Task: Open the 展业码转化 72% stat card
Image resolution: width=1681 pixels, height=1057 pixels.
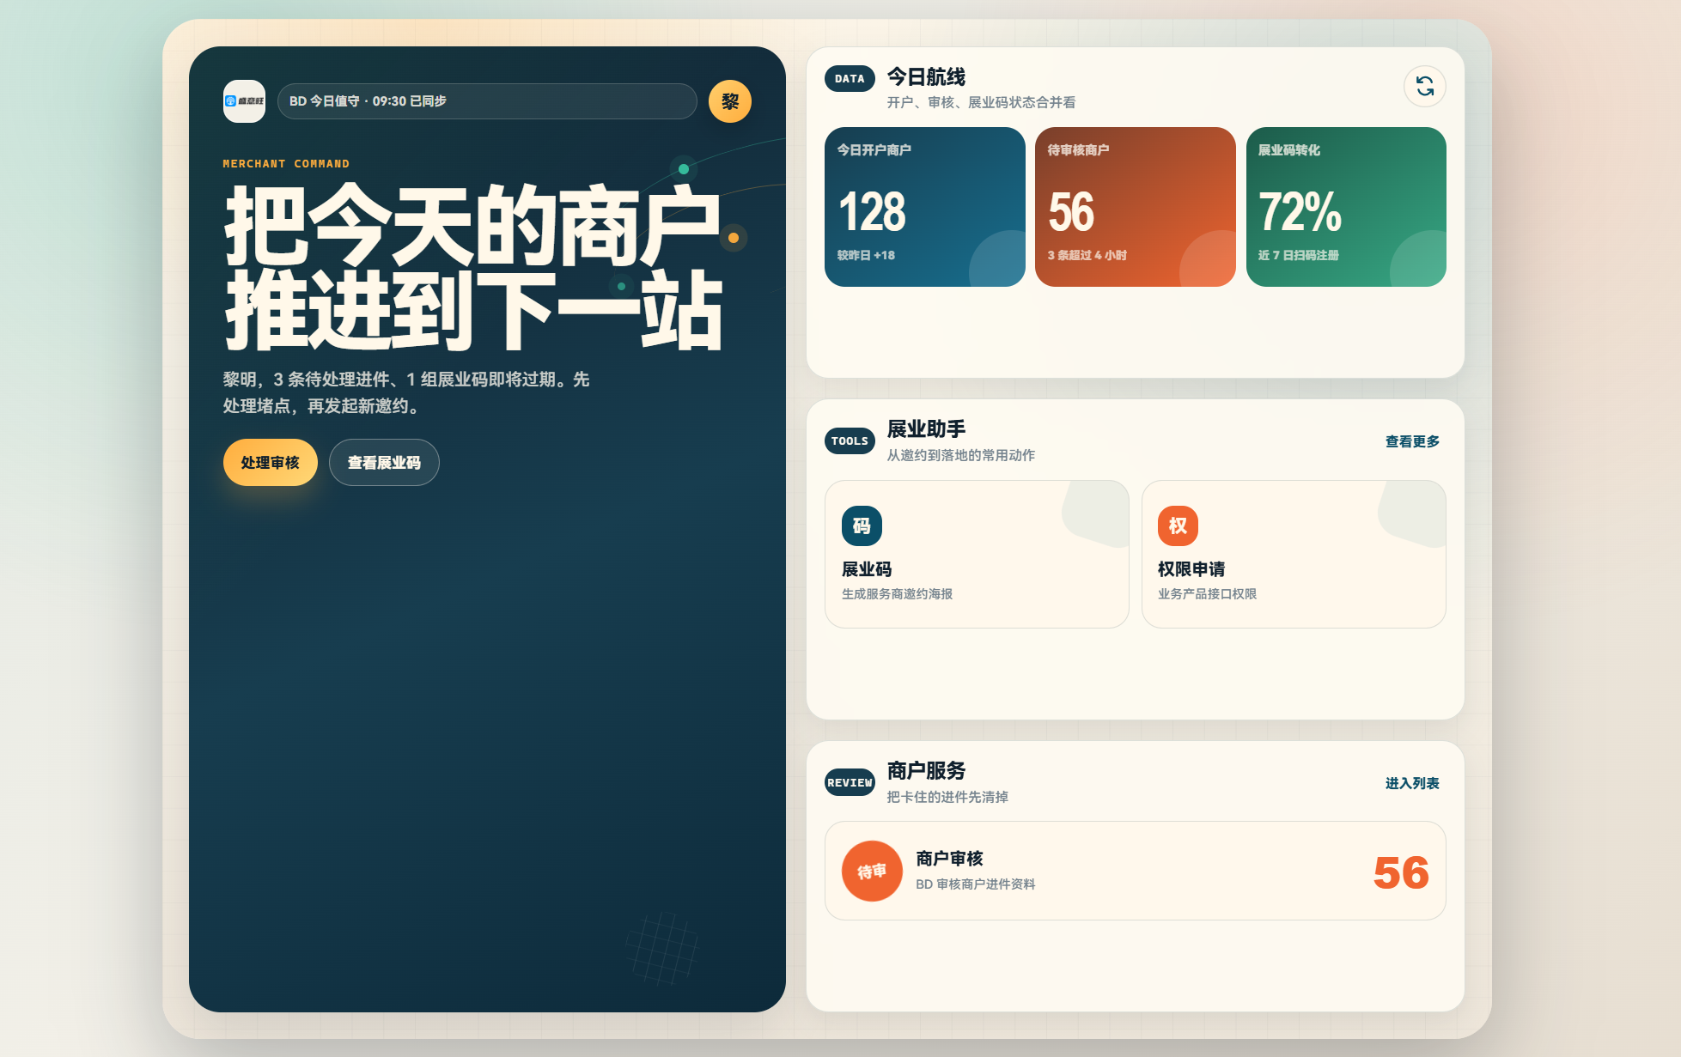Action: click(1346, 207)
